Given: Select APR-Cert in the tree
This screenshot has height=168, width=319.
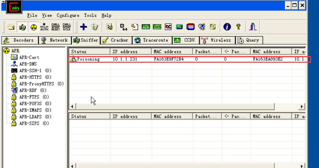Looking at the screenshot, I should coord(29,57).
